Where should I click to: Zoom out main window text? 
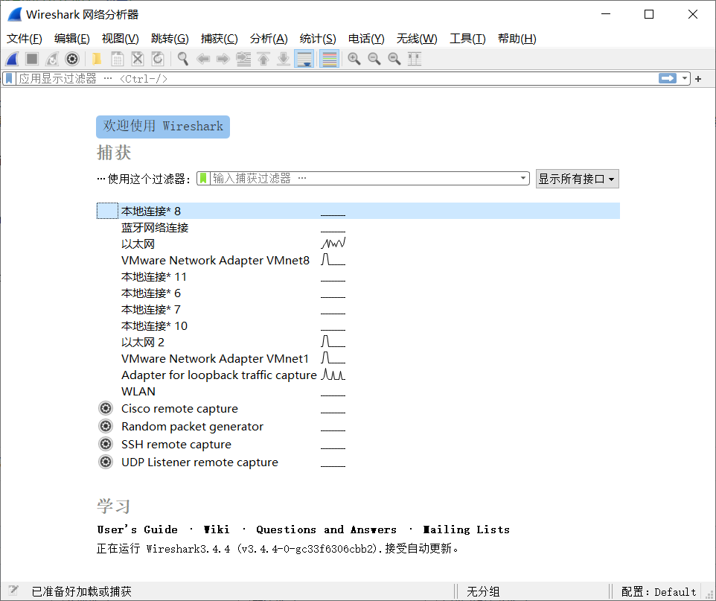point(374,59)
